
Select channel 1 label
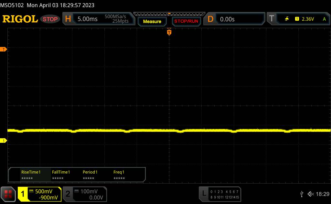(x=23, y=194)
